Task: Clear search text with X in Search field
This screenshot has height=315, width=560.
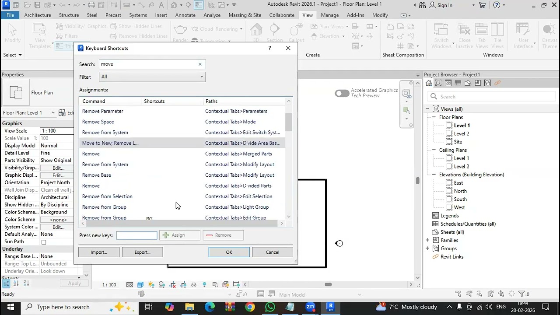Action: click(200, 64)
